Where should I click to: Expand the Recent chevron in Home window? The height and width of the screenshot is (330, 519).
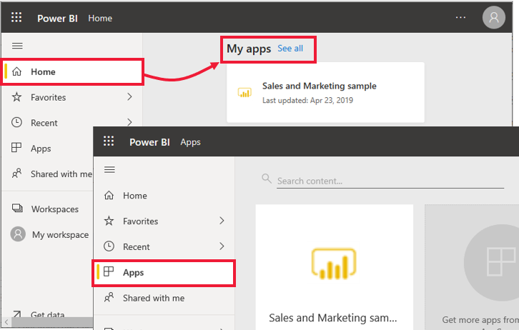(129, 122)
